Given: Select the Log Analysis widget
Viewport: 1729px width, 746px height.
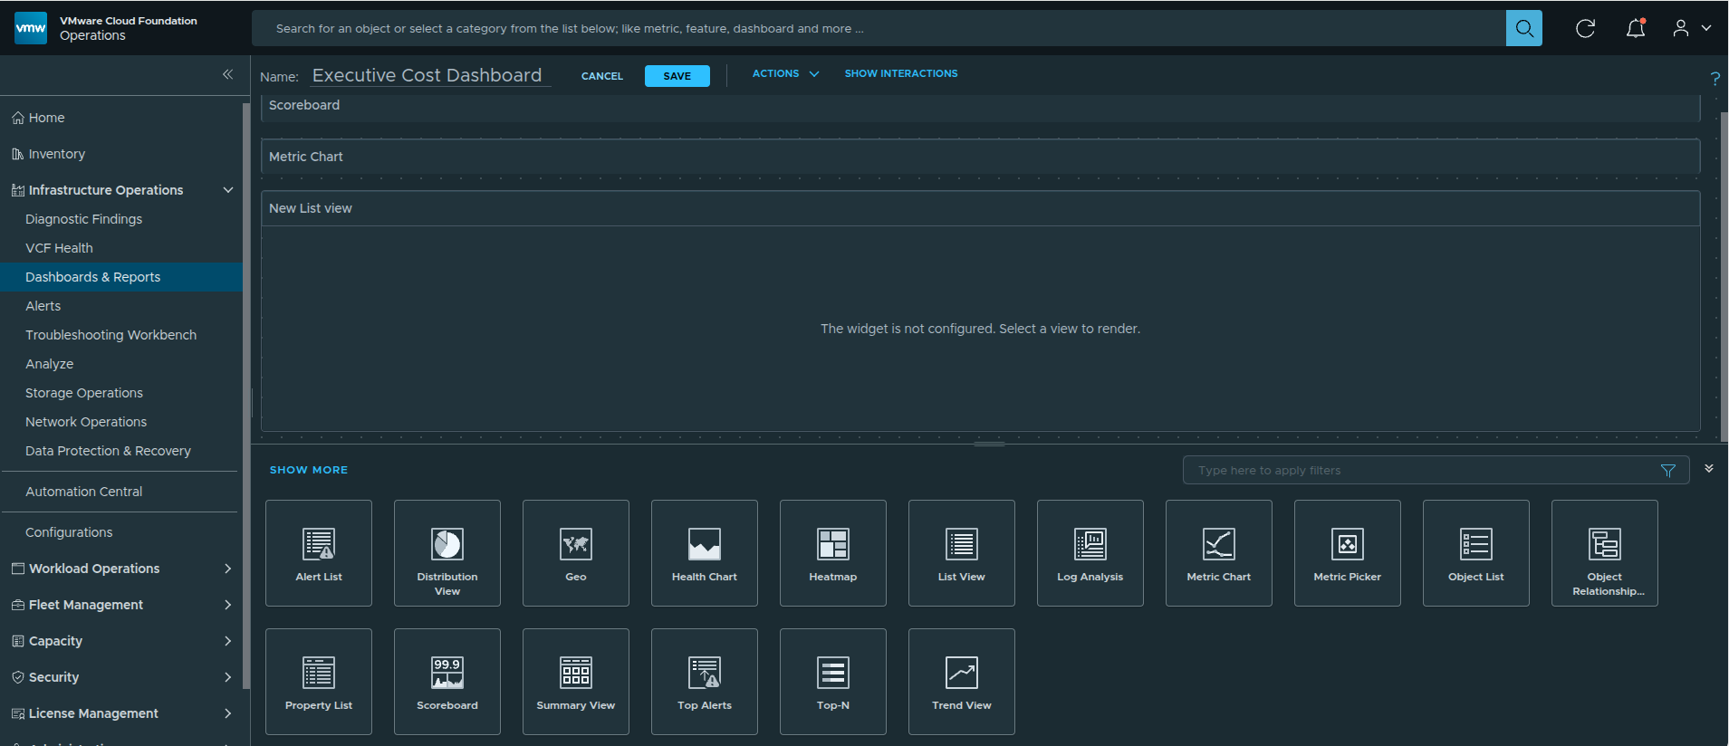Looking at the screenshot, I should (x=1090, y=553).
